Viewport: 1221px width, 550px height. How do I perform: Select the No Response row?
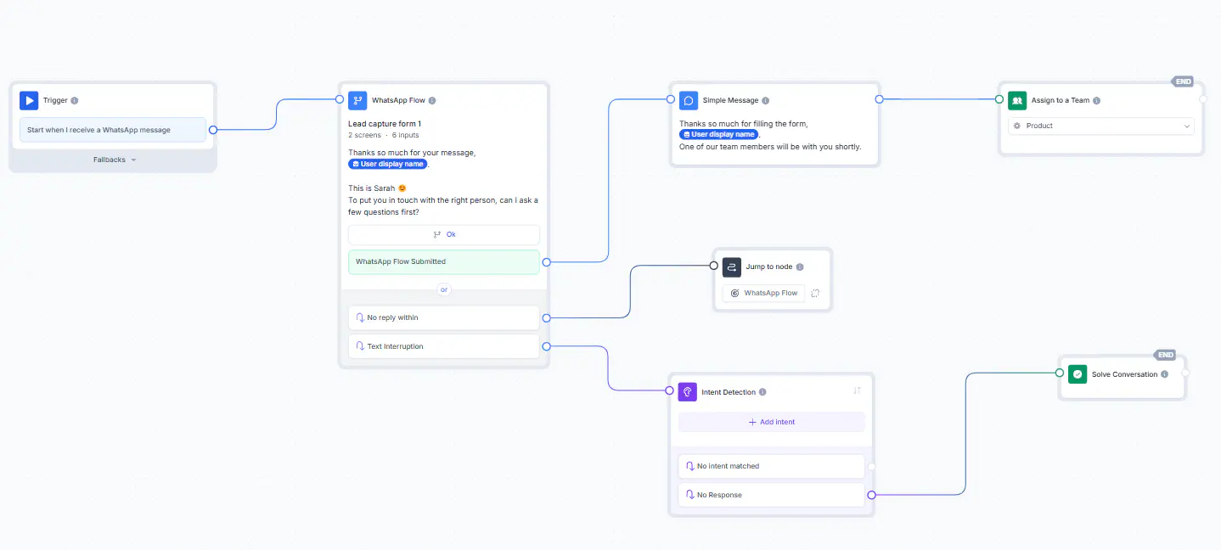tap(771, 495)
